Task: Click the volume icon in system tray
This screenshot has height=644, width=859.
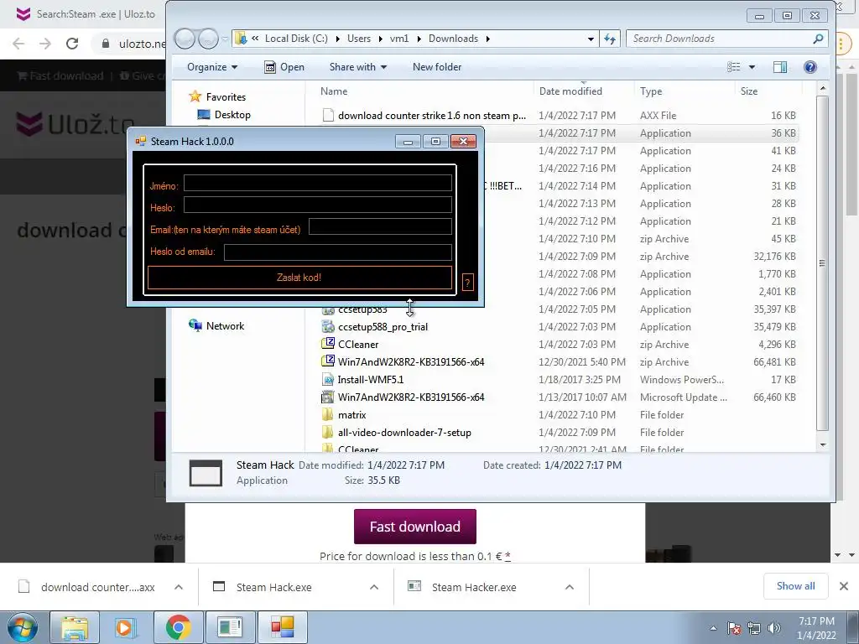Action: point(773,628)
